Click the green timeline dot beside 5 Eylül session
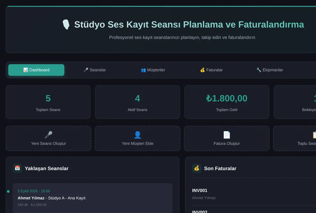 8,191
